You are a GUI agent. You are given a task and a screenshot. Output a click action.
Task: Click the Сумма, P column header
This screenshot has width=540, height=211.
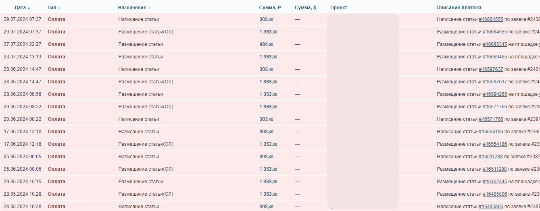pyautogui.click(x=270, y=8)
